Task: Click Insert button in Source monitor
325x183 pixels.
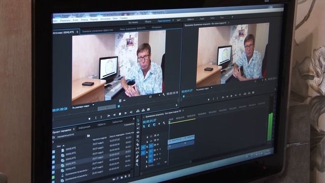Action: (x=138, y=111)
